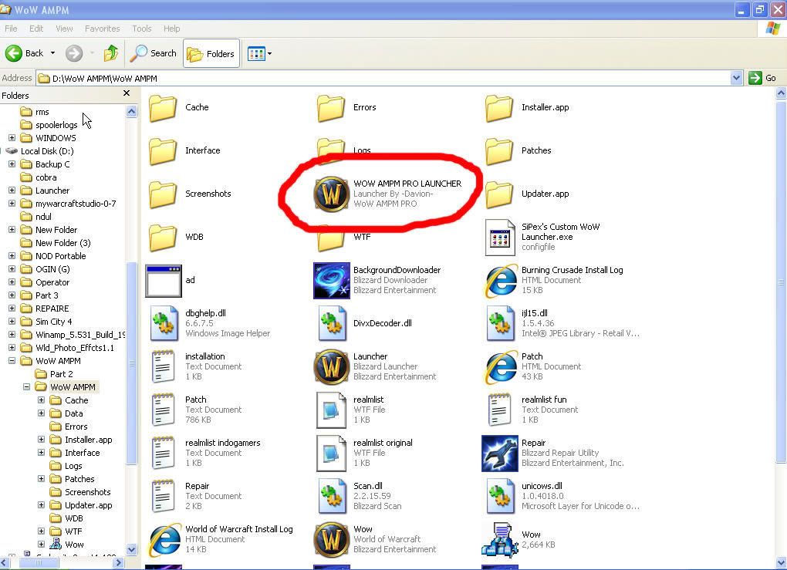The width and height of the screenshot is (787, 570).
Task: Select the ijl15.dll file icon
Action: tap(499, 324)
